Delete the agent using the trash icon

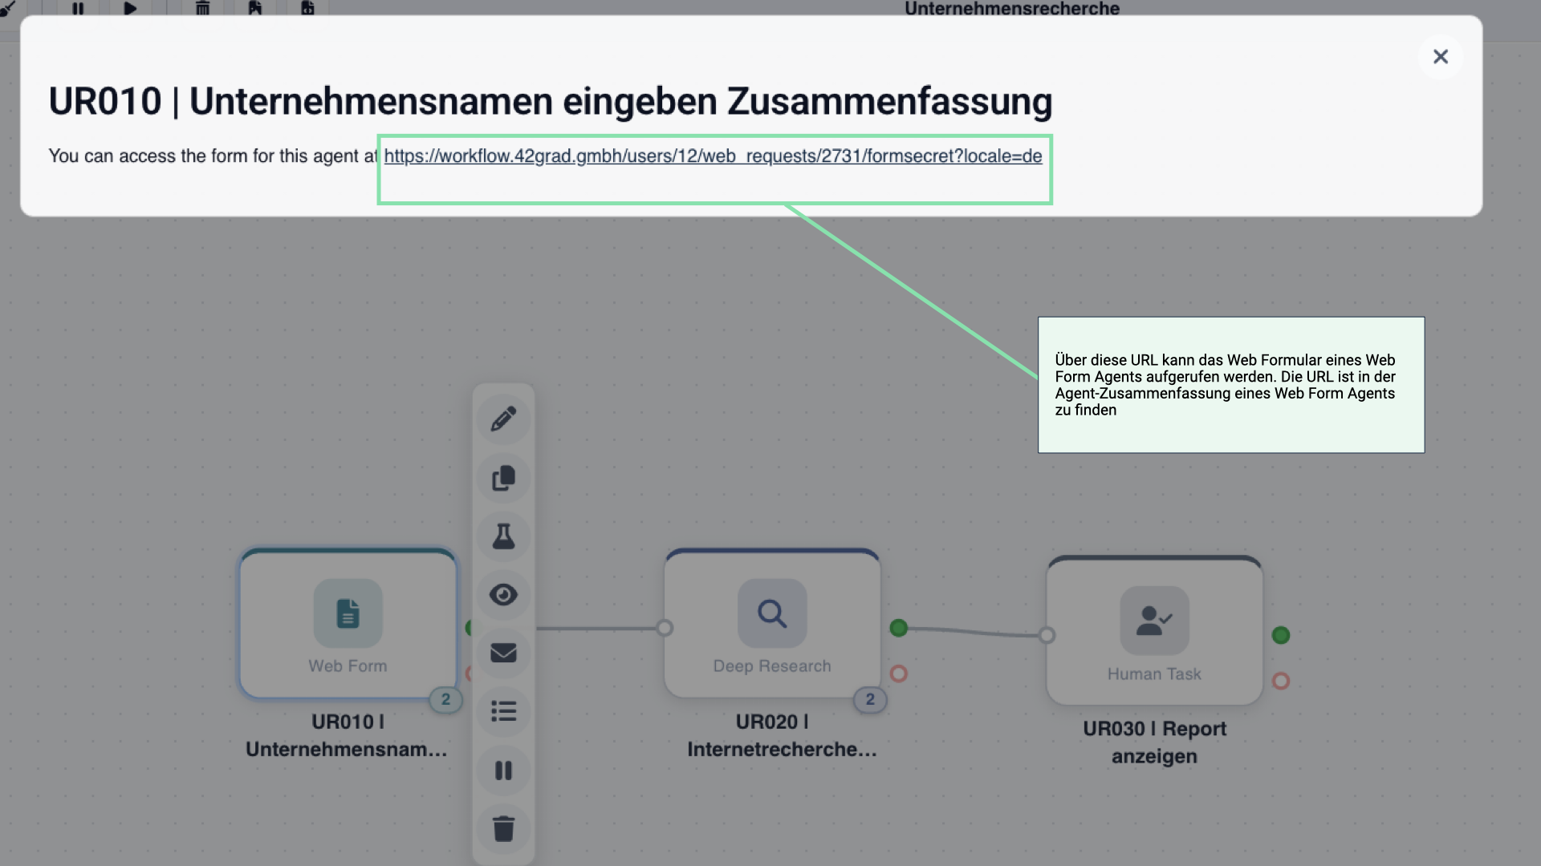(x=503, y=829)
